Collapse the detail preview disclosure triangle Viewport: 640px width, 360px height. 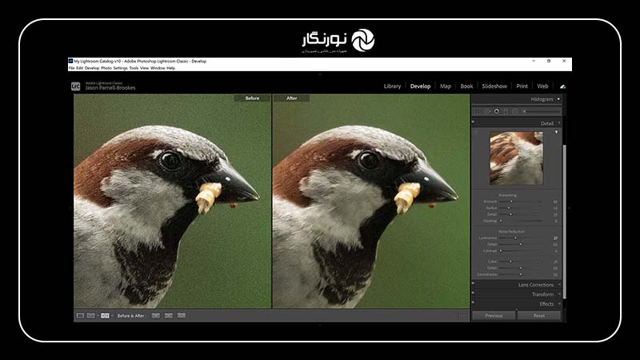coord(556,132)
